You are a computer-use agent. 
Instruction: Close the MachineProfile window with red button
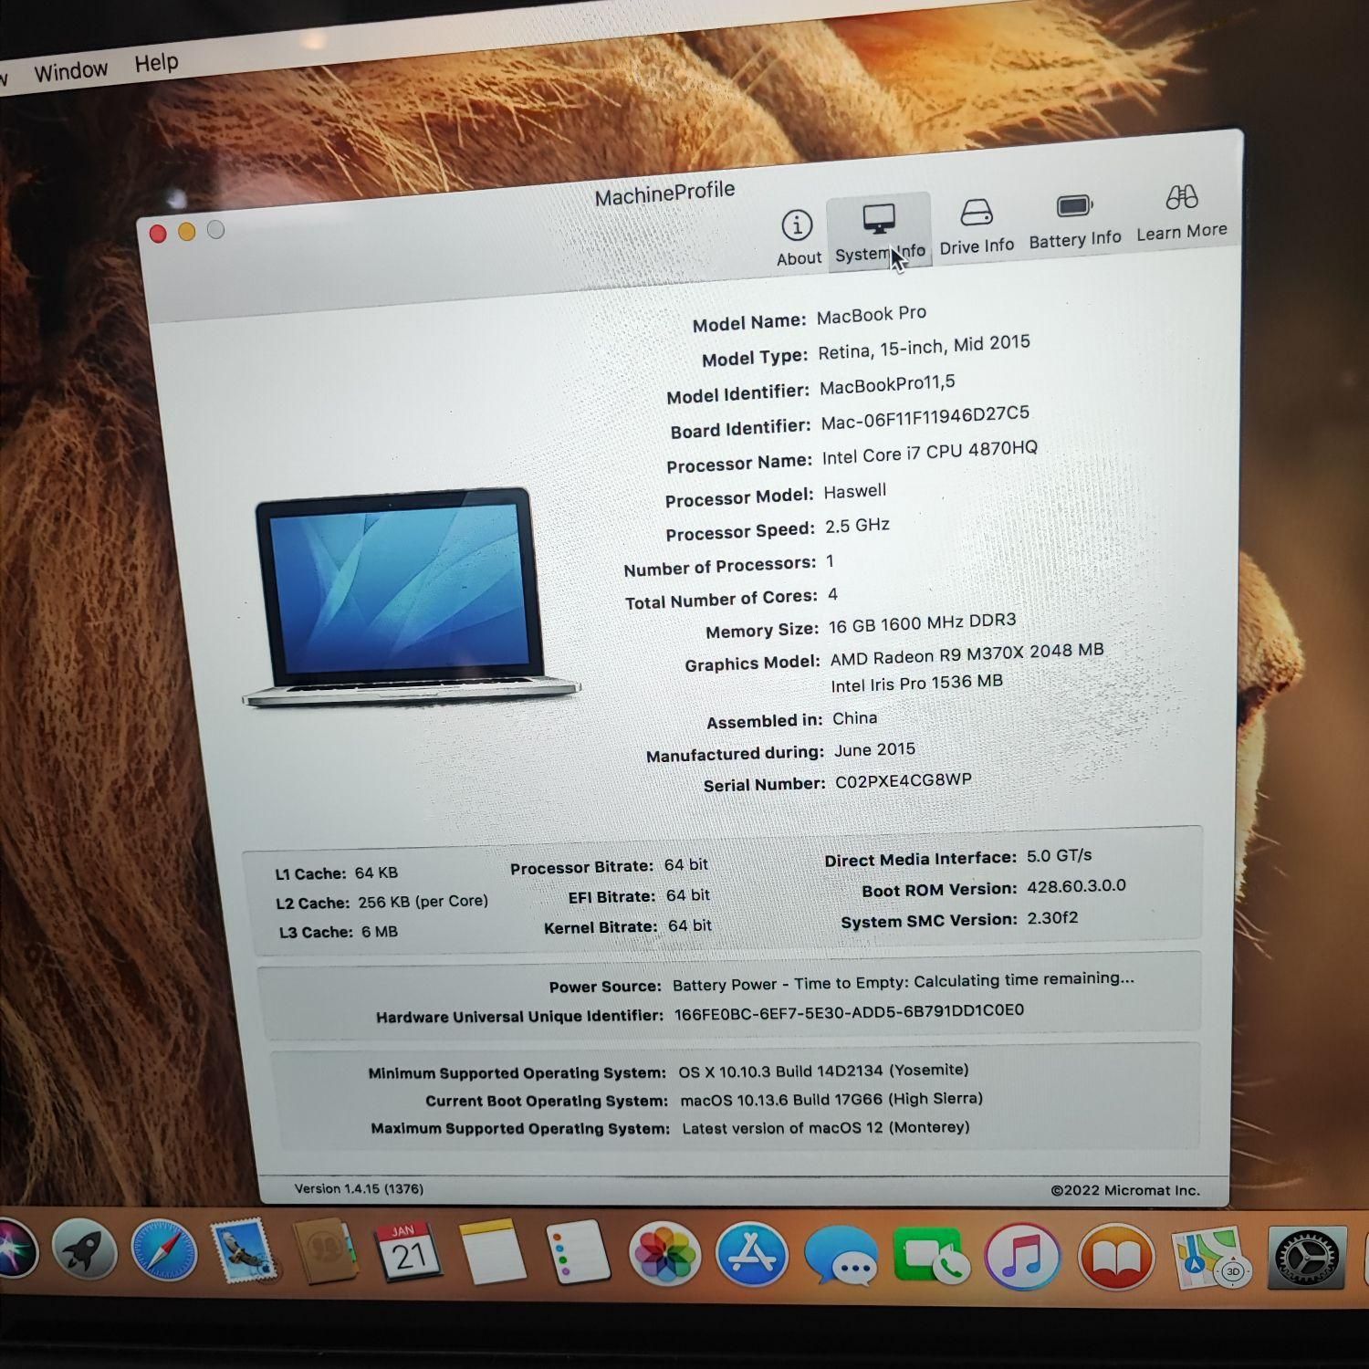point(158,234)
